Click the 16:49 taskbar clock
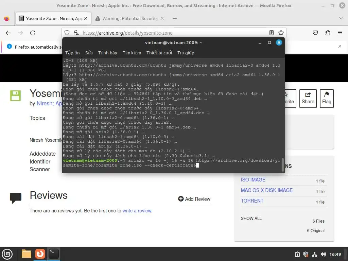 tap(335, 254)
